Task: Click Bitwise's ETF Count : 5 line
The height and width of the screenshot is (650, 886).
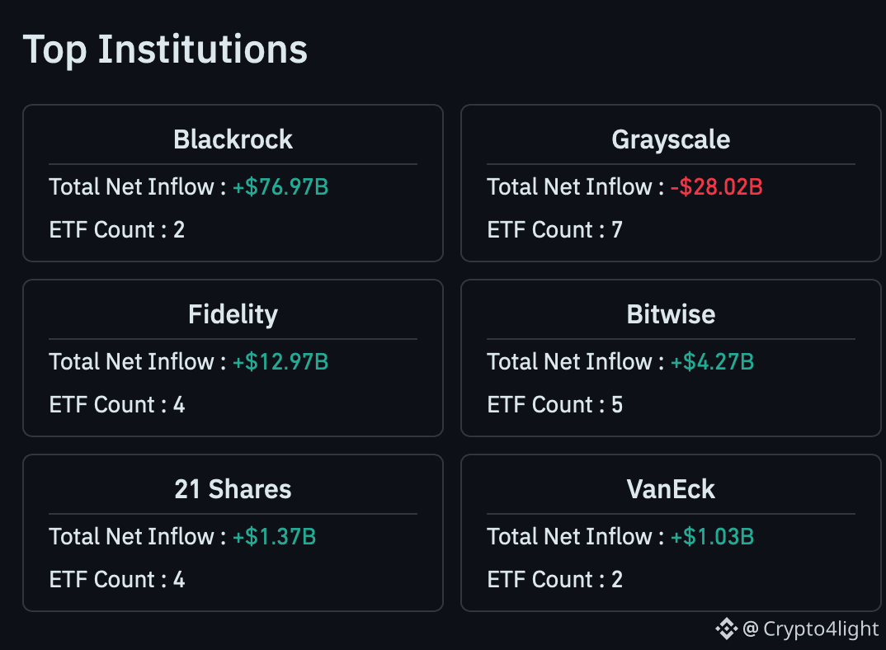Action: pos(555,405)
